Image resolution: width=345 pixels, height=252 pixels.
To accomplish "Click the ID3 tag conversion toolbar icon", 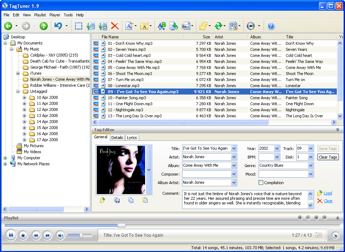I will 233,26.
